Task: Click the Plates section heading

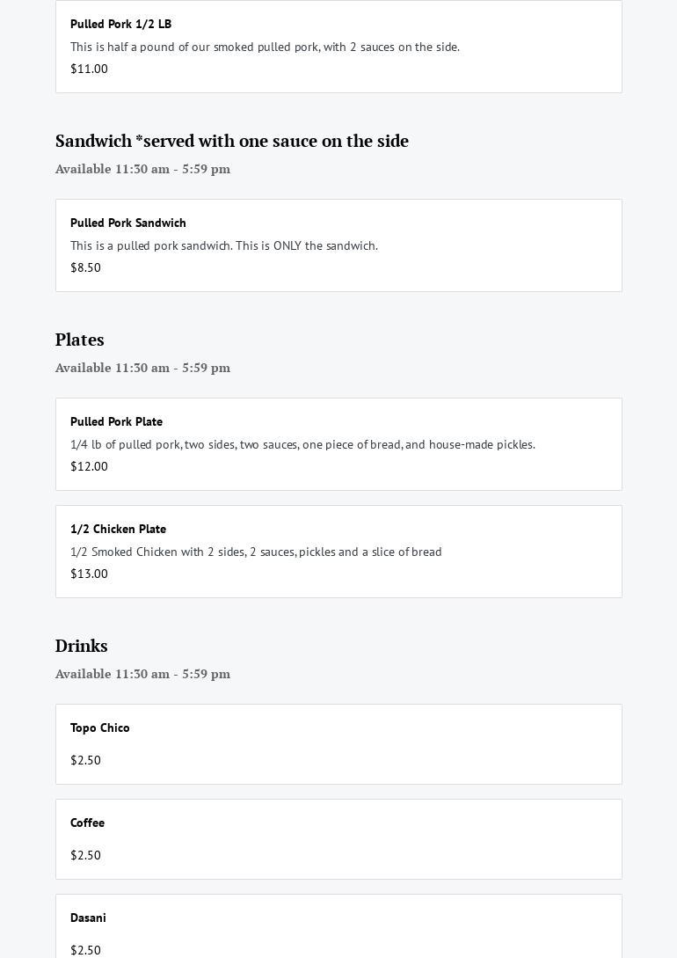Action: [79, 340]
